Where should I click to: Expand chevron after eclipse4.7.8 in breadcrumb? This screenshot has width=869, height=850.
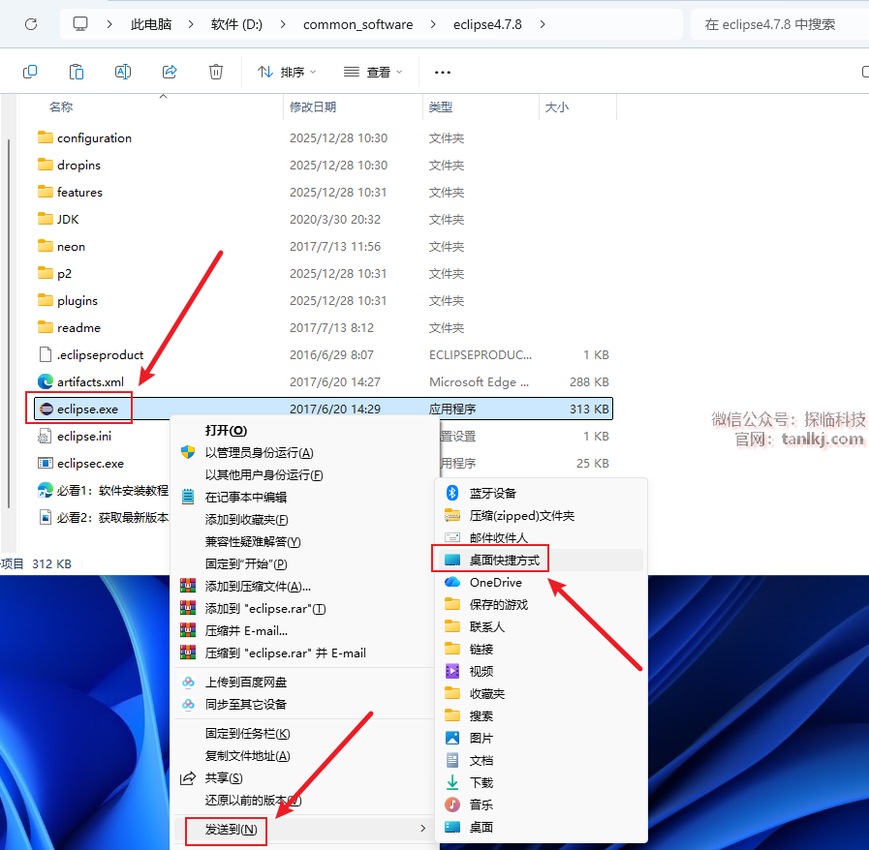[542, 24]
